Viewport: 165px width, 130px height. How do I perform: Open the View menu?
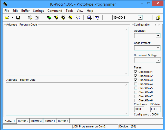click(x=80, y=11)
